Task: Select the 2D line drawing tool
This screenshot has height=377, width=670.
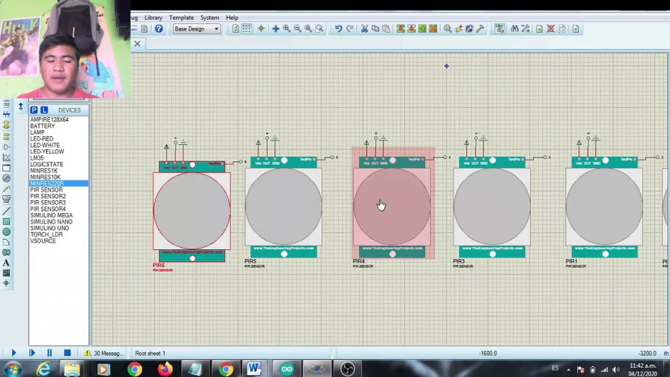Action: click(x=6, y=211)
